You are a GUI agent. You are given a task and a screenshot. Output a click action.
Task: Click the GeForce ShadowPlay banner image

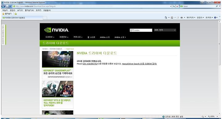tap(58, 59)
